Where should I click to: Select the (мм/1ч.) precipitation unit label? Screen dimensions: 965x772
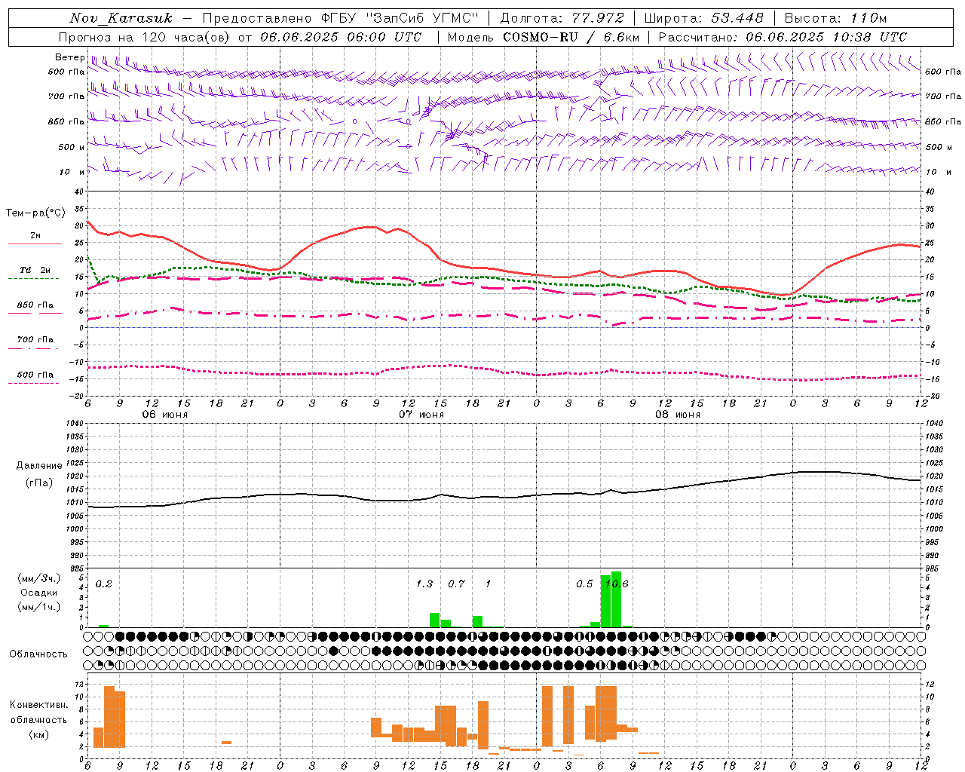[x=38, y=607]
